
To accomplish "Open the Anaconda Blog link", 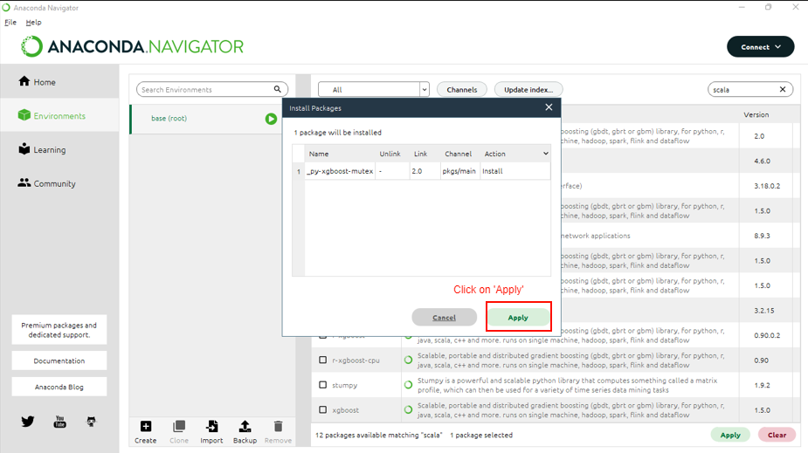I will pos(59,388).
